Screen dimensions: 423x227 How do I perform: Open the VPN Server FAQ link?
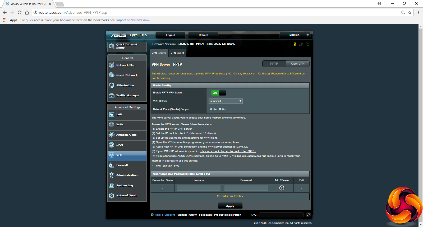click(167, 166)
